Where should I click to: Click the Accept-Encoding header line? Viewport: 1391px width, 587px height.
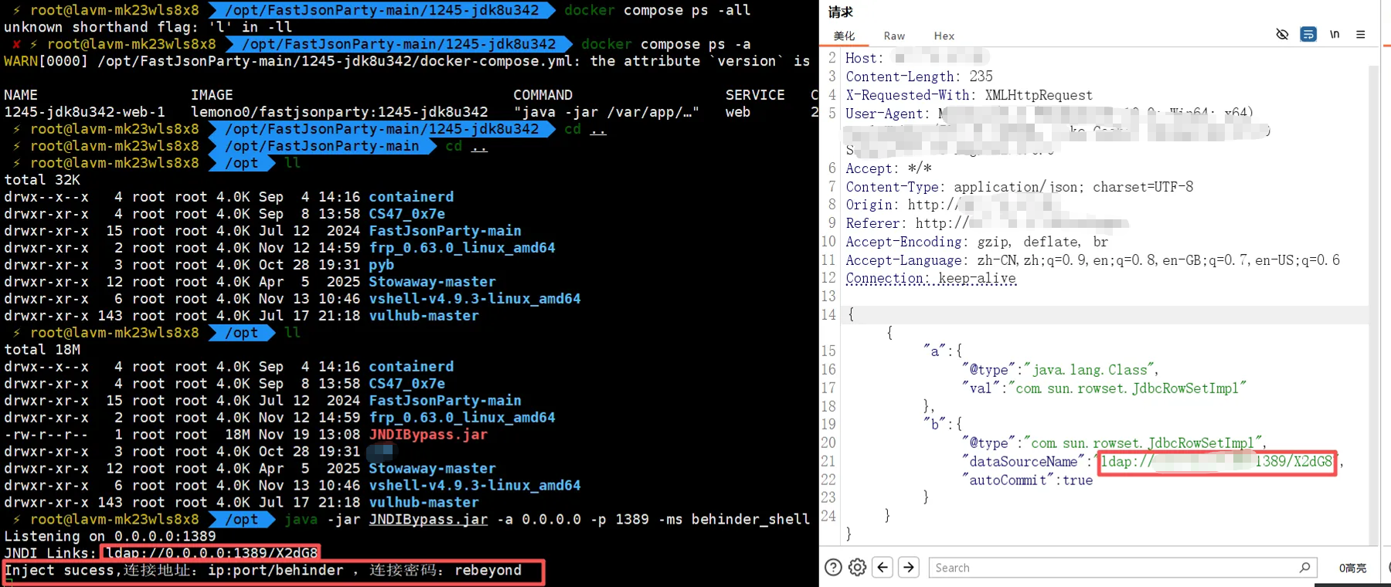tap(977, 242)
